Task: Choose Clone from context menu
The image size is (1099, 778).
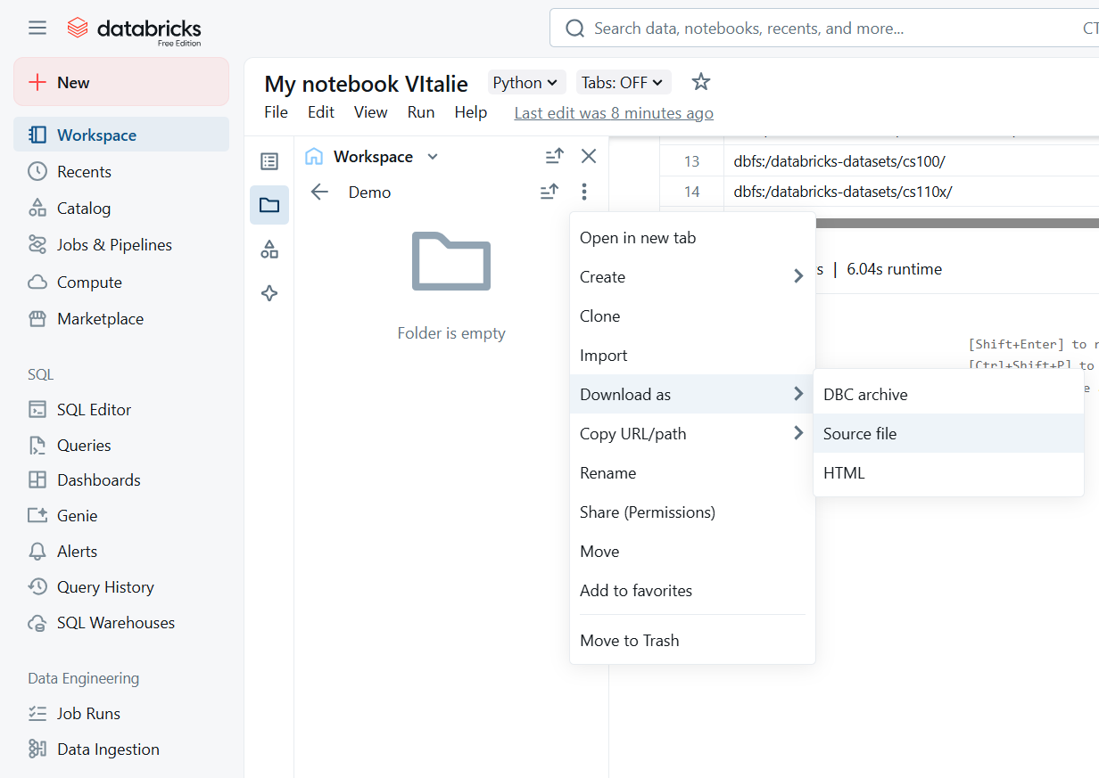Action: click(x=692, y=316)
